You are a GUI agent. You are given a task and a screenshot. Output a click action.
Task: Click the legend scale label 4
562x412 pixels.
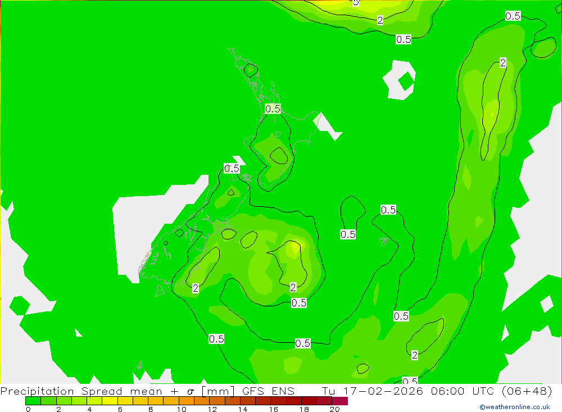coord(89,409)
